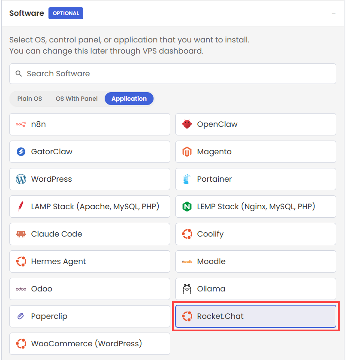The image size is (347, 360).
Task: Pick the Claude Code application card
Action: (x=90, y=234)
